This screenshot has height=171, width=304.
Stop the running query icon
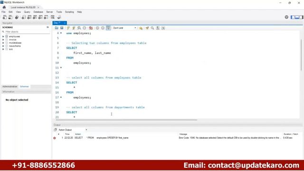pos(85,28)
